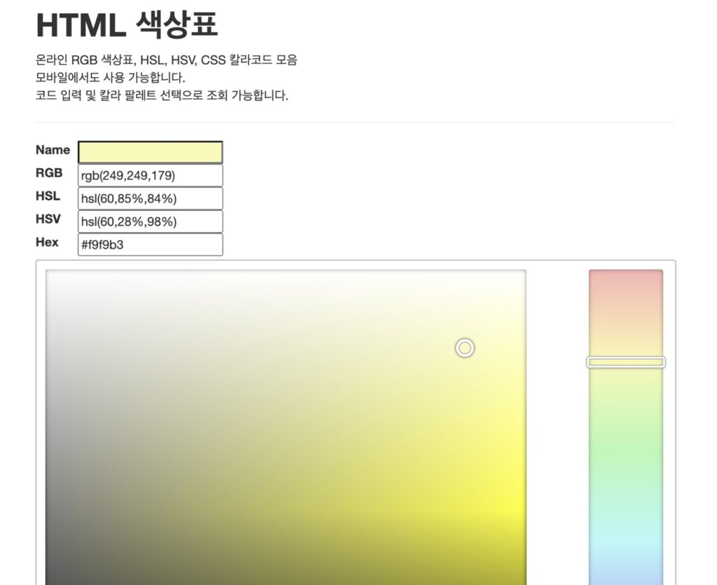Click the hue slider's white handle bar
This screenshot has height=585, width=717.
(625, 362)
